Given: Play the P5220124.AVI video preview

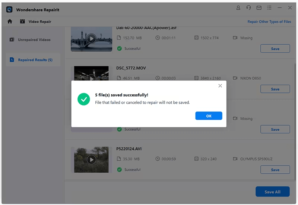Looking at the screenshot, I should click(x=91, y=160).
